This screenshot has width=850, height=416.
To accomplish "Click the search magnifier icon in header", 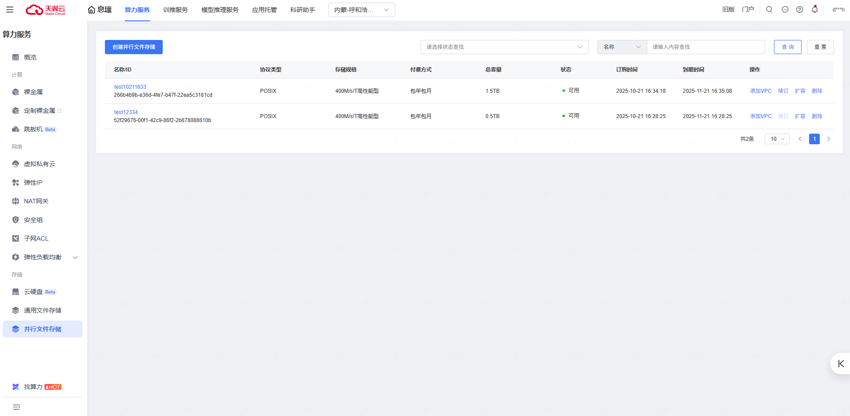I will 769,9.
